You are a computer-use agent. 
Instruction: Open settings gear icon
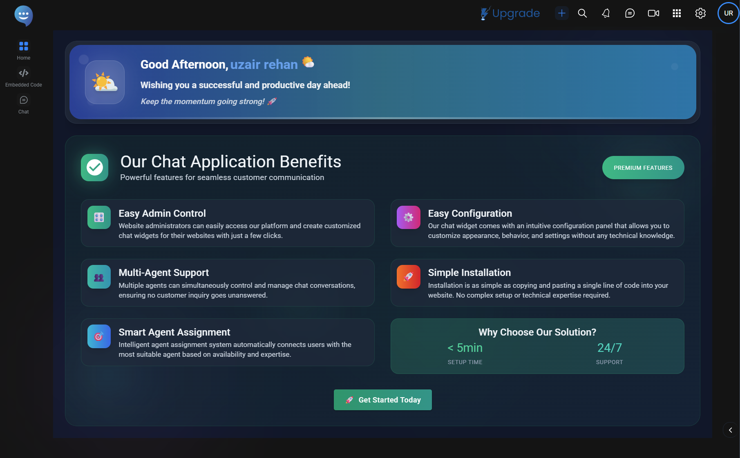pos(700,13)
